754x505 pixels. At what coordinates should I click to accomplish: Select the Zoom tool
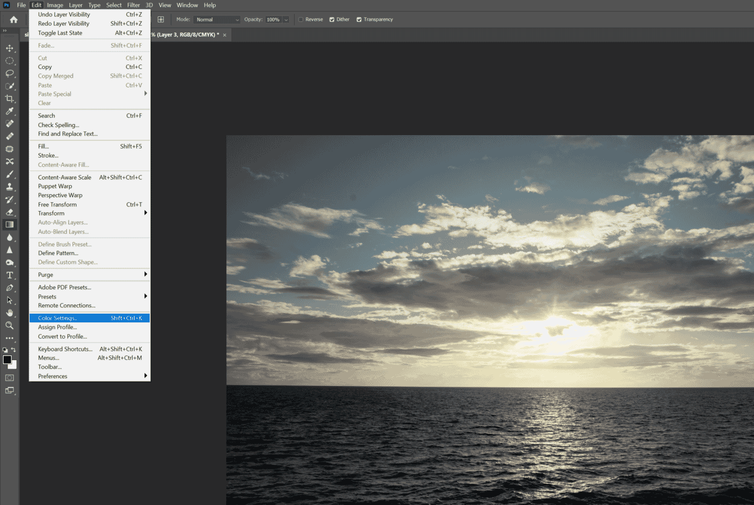10,325
